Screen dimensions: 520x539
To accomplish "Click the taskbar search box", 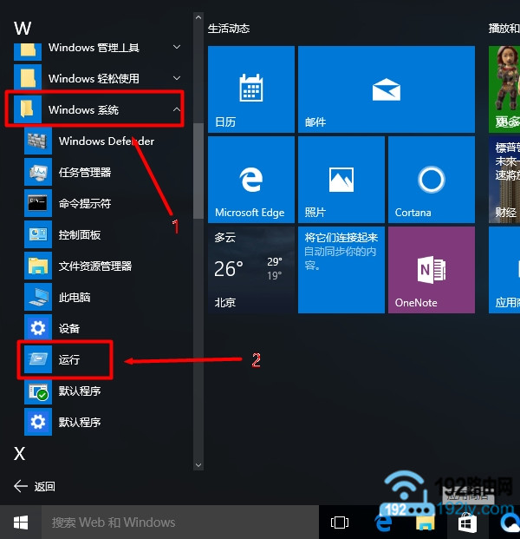I will (x=180, y=523).
